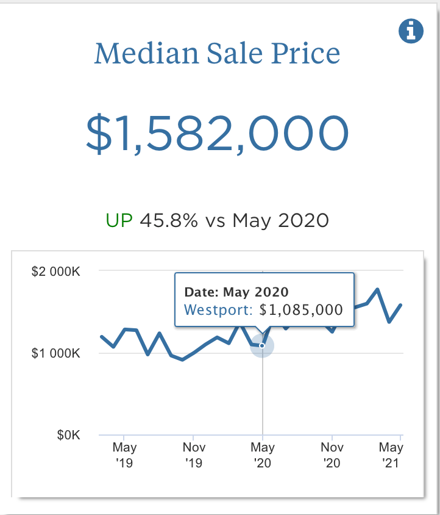Click the May '20 x-axis label
This screenshot has height=515, width=440.
(x=262, y=455)
